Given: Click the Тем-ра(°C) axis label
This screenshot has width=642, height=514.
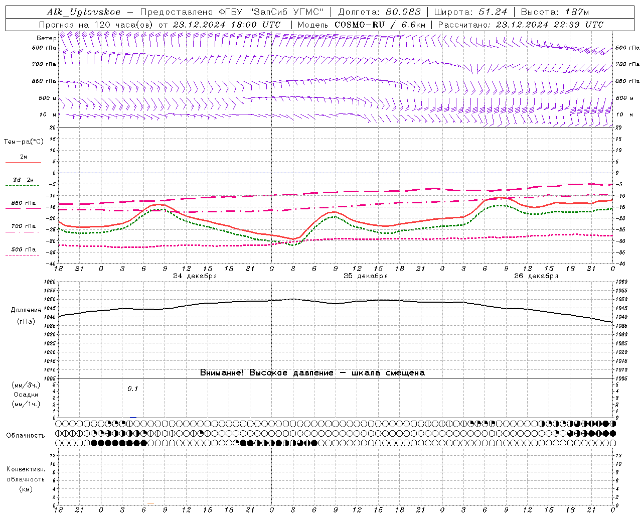Looking at the screenshot, I should pos(24,142).
